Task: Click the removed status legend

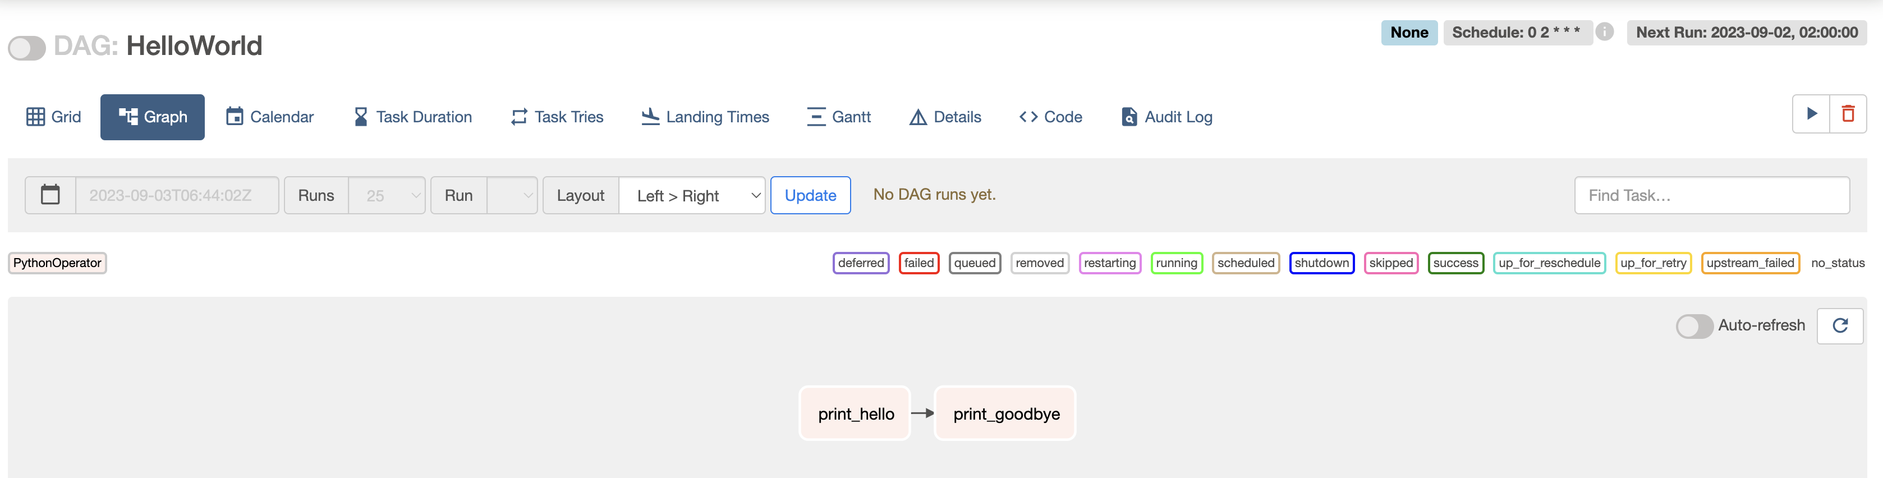Action: (x=1040, y=263)
